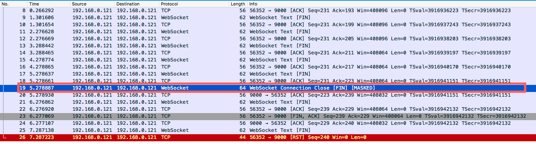Image resolution: width=536 pixels, height=144 pixels.
Task: Select packet 9 WebSocket Text at 1.301606
Action: (x=268, y=17)
